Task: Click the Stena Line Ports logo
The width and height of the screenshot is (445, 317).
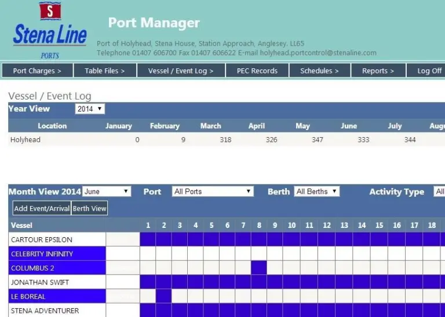Action: tap(50, 31)
